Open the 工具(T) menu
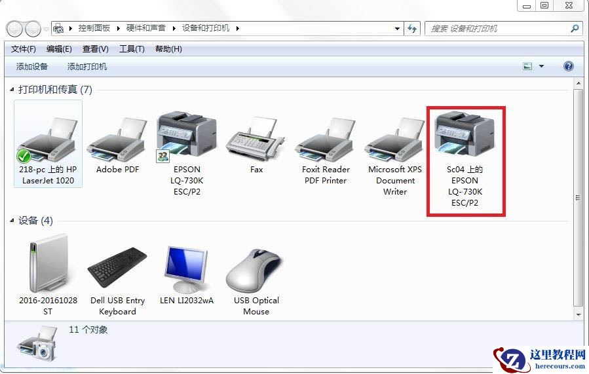Image resolution: width=589 pixels, height=374 pixels. [x=132, y=49]
